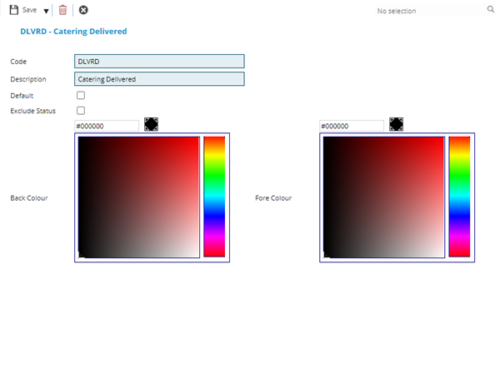This screenshot has width=500, height=374.
Task: Click the 'No selection' search box
Action: pos(425,11)
